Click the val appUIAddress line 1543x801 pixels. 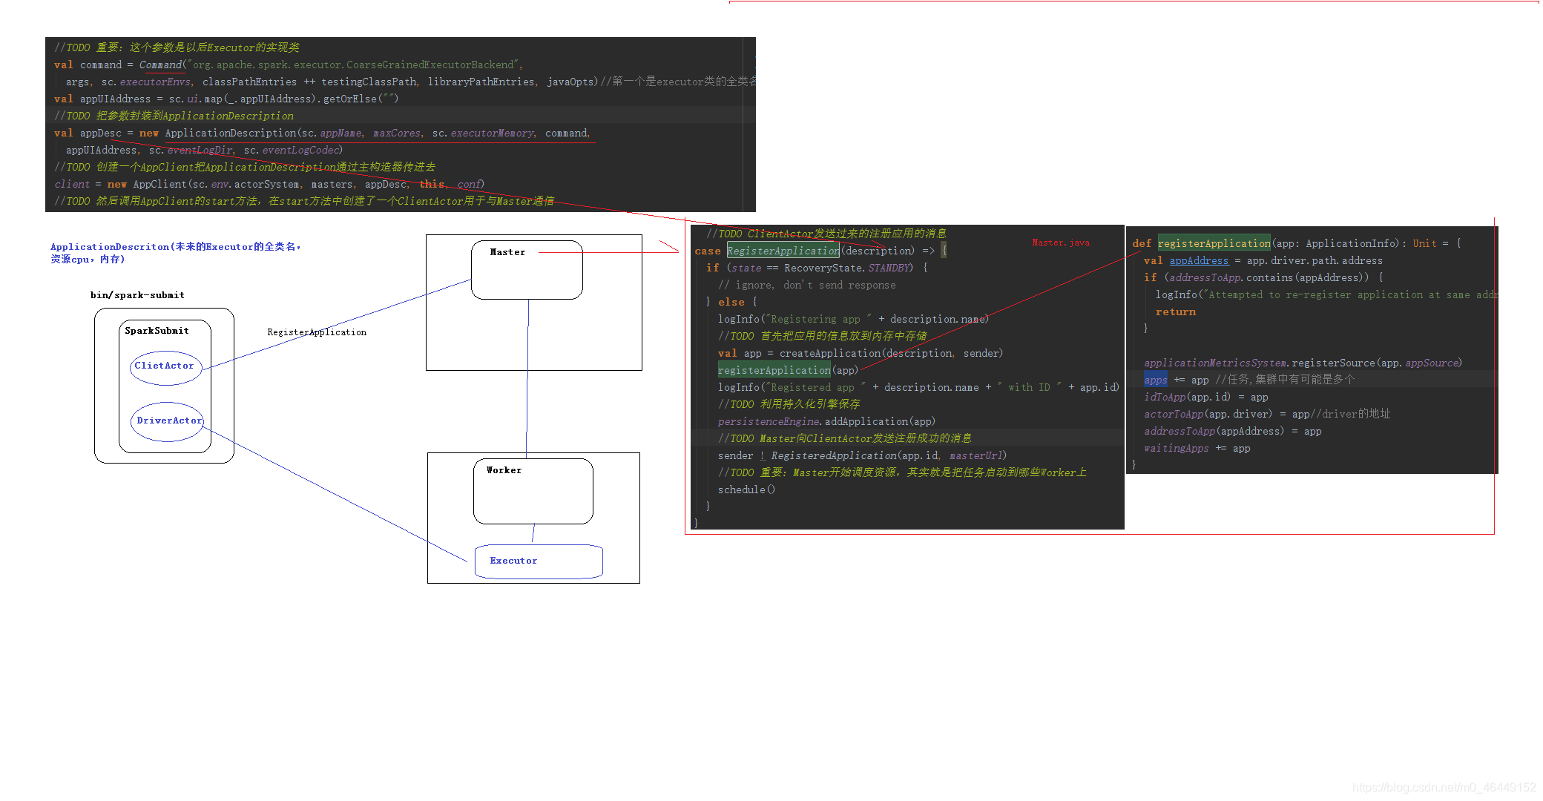(x=226, y=99)
